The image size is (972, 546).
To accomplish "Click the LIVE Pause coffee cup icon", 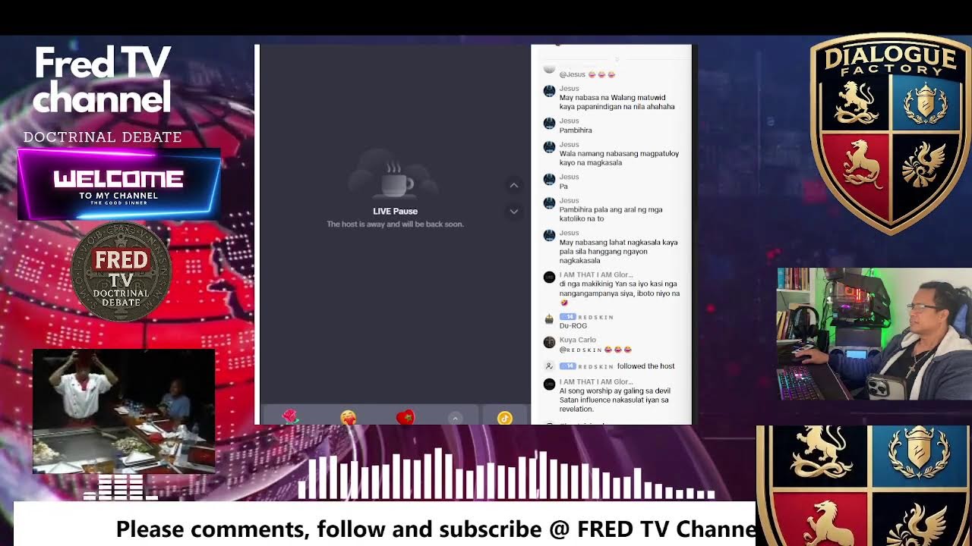I will [396, 180].
